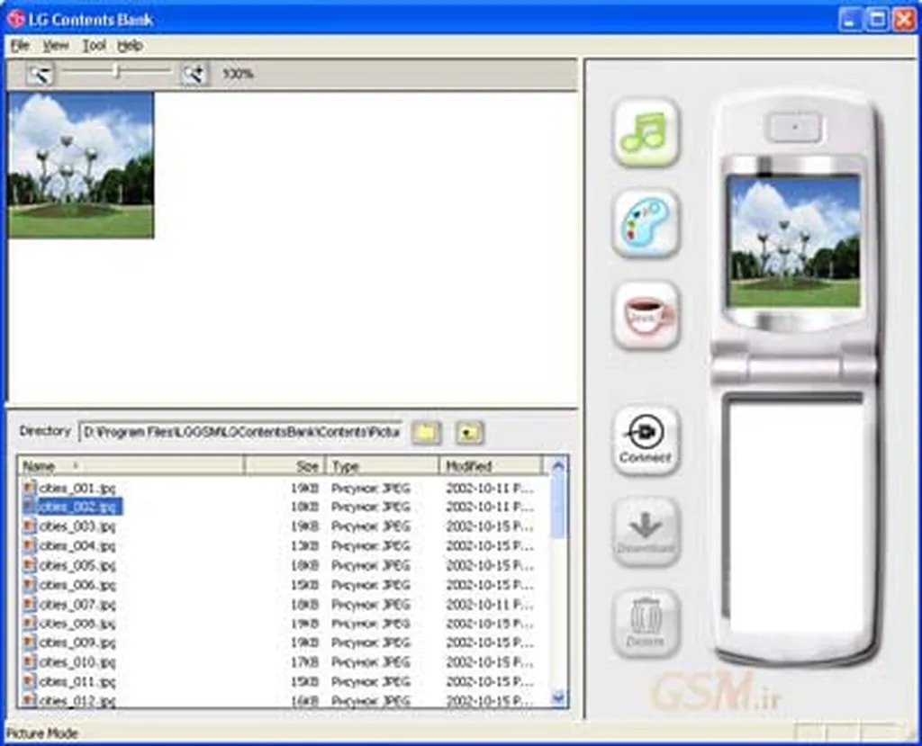This screenshot has width=922, height=746.
Task: Open the View menu
Action: [x=54, y=45]
